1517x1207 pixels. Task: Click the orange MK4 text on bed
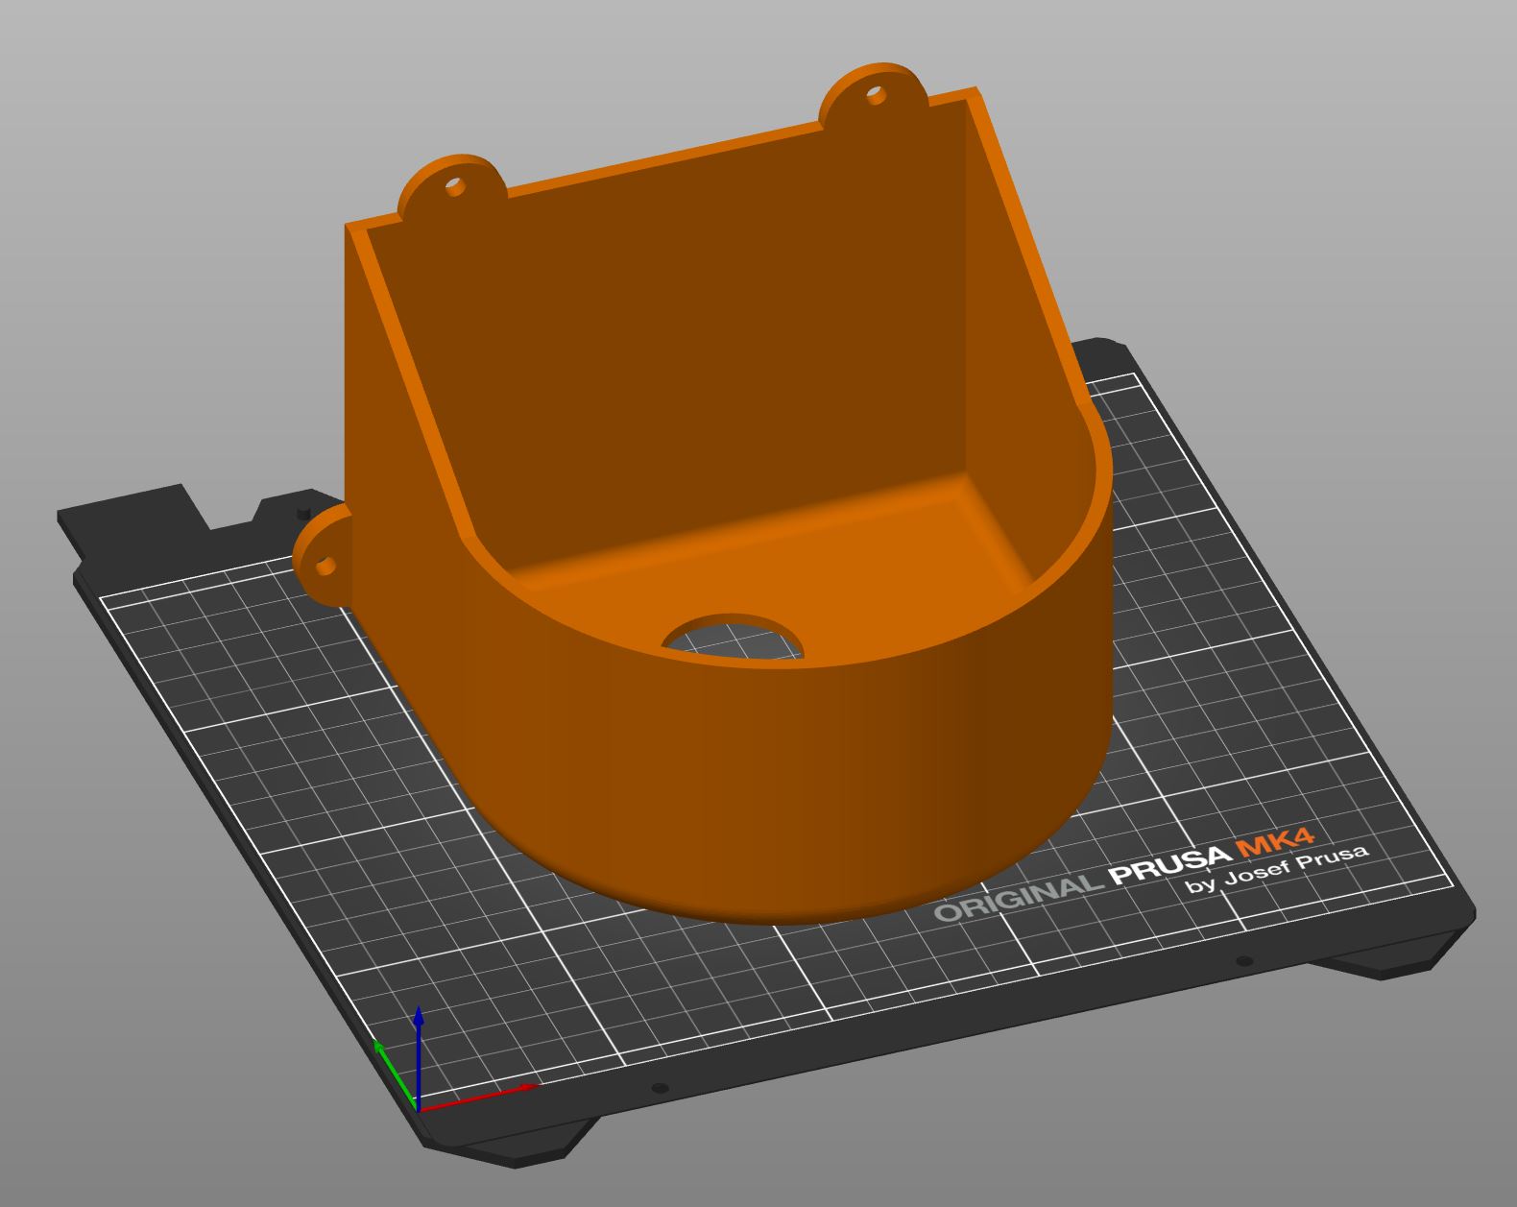(1275, 843)
